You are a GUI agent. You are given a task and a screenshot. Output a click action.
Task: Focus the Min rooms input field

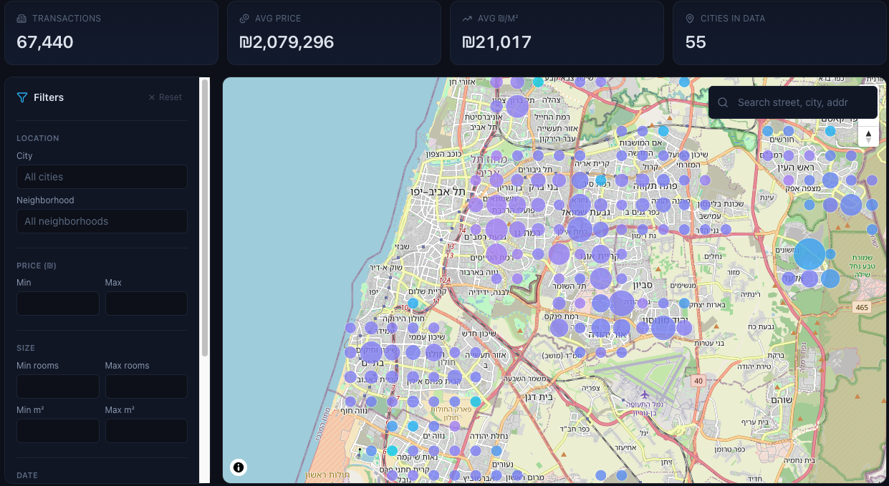[58, 387]
